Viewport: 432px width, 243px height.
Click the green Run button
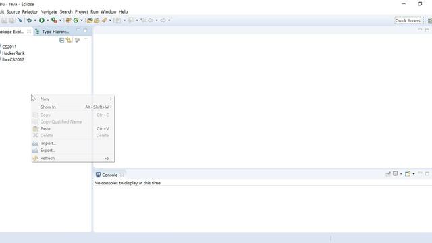coord(42,20)
